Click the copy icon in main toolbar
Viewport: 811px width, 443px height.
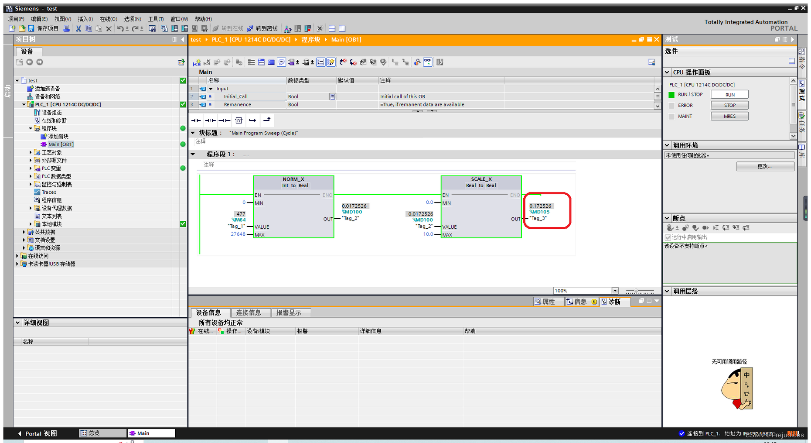pos(89,28)
